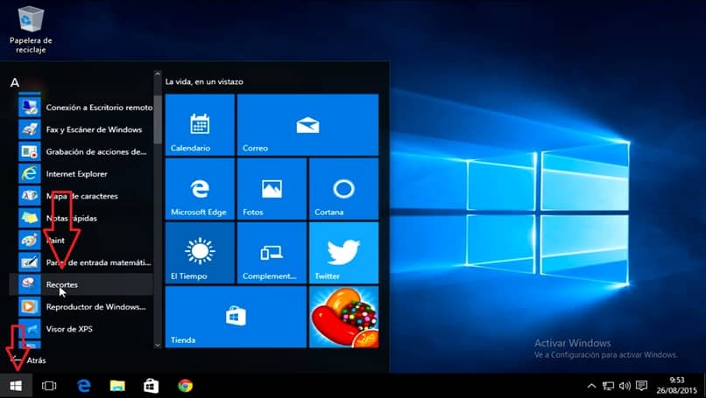Open the Twitter tile
Viewport: 706px width, 398px height.
(343, 253)
